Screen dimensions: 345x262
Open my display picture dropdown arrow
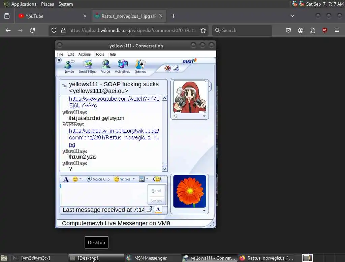[204, 211]
